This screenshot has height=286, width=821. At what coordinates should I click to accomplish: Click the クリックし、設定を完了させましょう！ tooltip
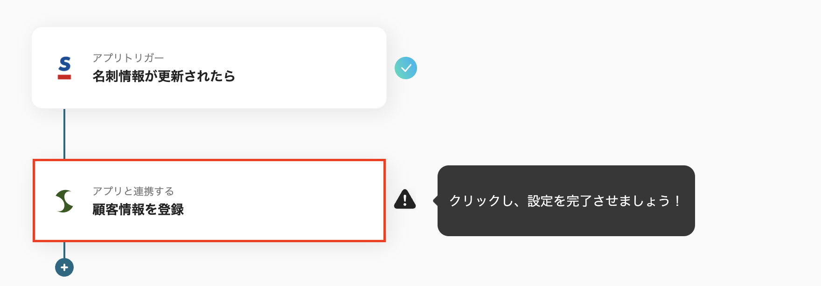pos(565,200)
